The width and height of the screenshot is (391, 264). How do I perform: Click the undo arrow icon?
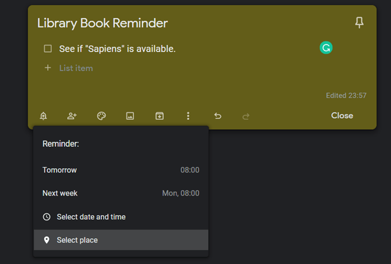(218, 116)
